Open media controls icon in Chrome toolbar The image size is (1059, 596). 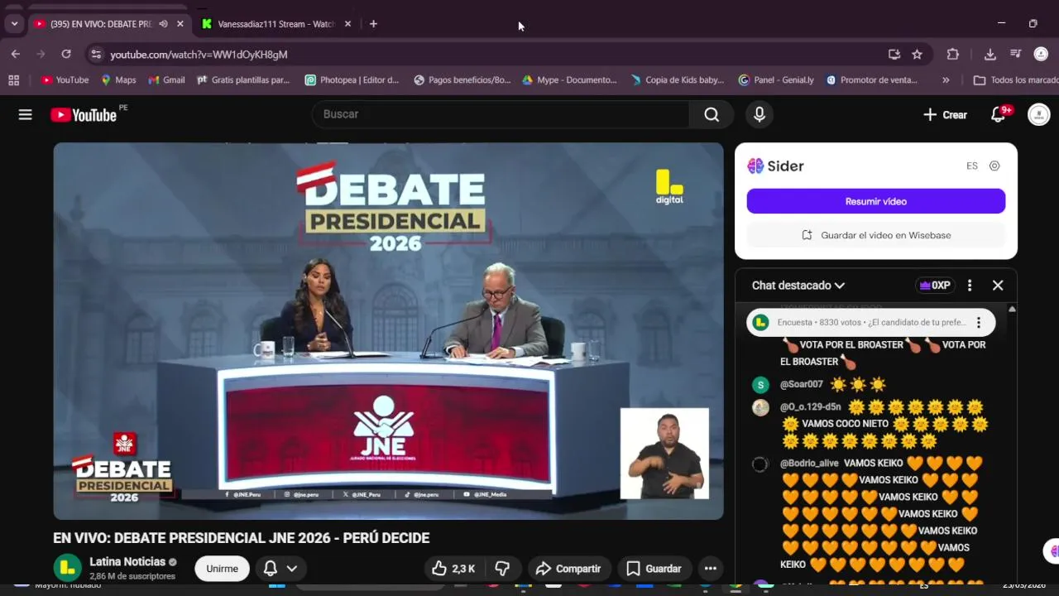[1016, 55]
